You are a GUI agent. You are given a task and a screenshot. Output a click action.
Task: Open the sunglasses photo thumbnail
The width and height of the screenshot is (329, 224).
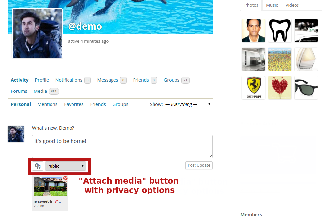tap(306, 88)
